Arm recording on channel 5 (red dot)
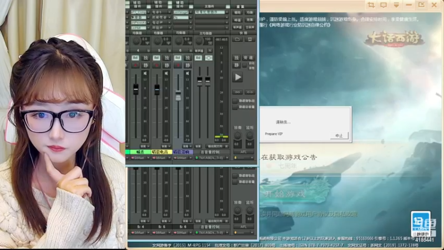The width and height of the screenshot is (444, 250). pyautogui.click(x=157, y=66)
